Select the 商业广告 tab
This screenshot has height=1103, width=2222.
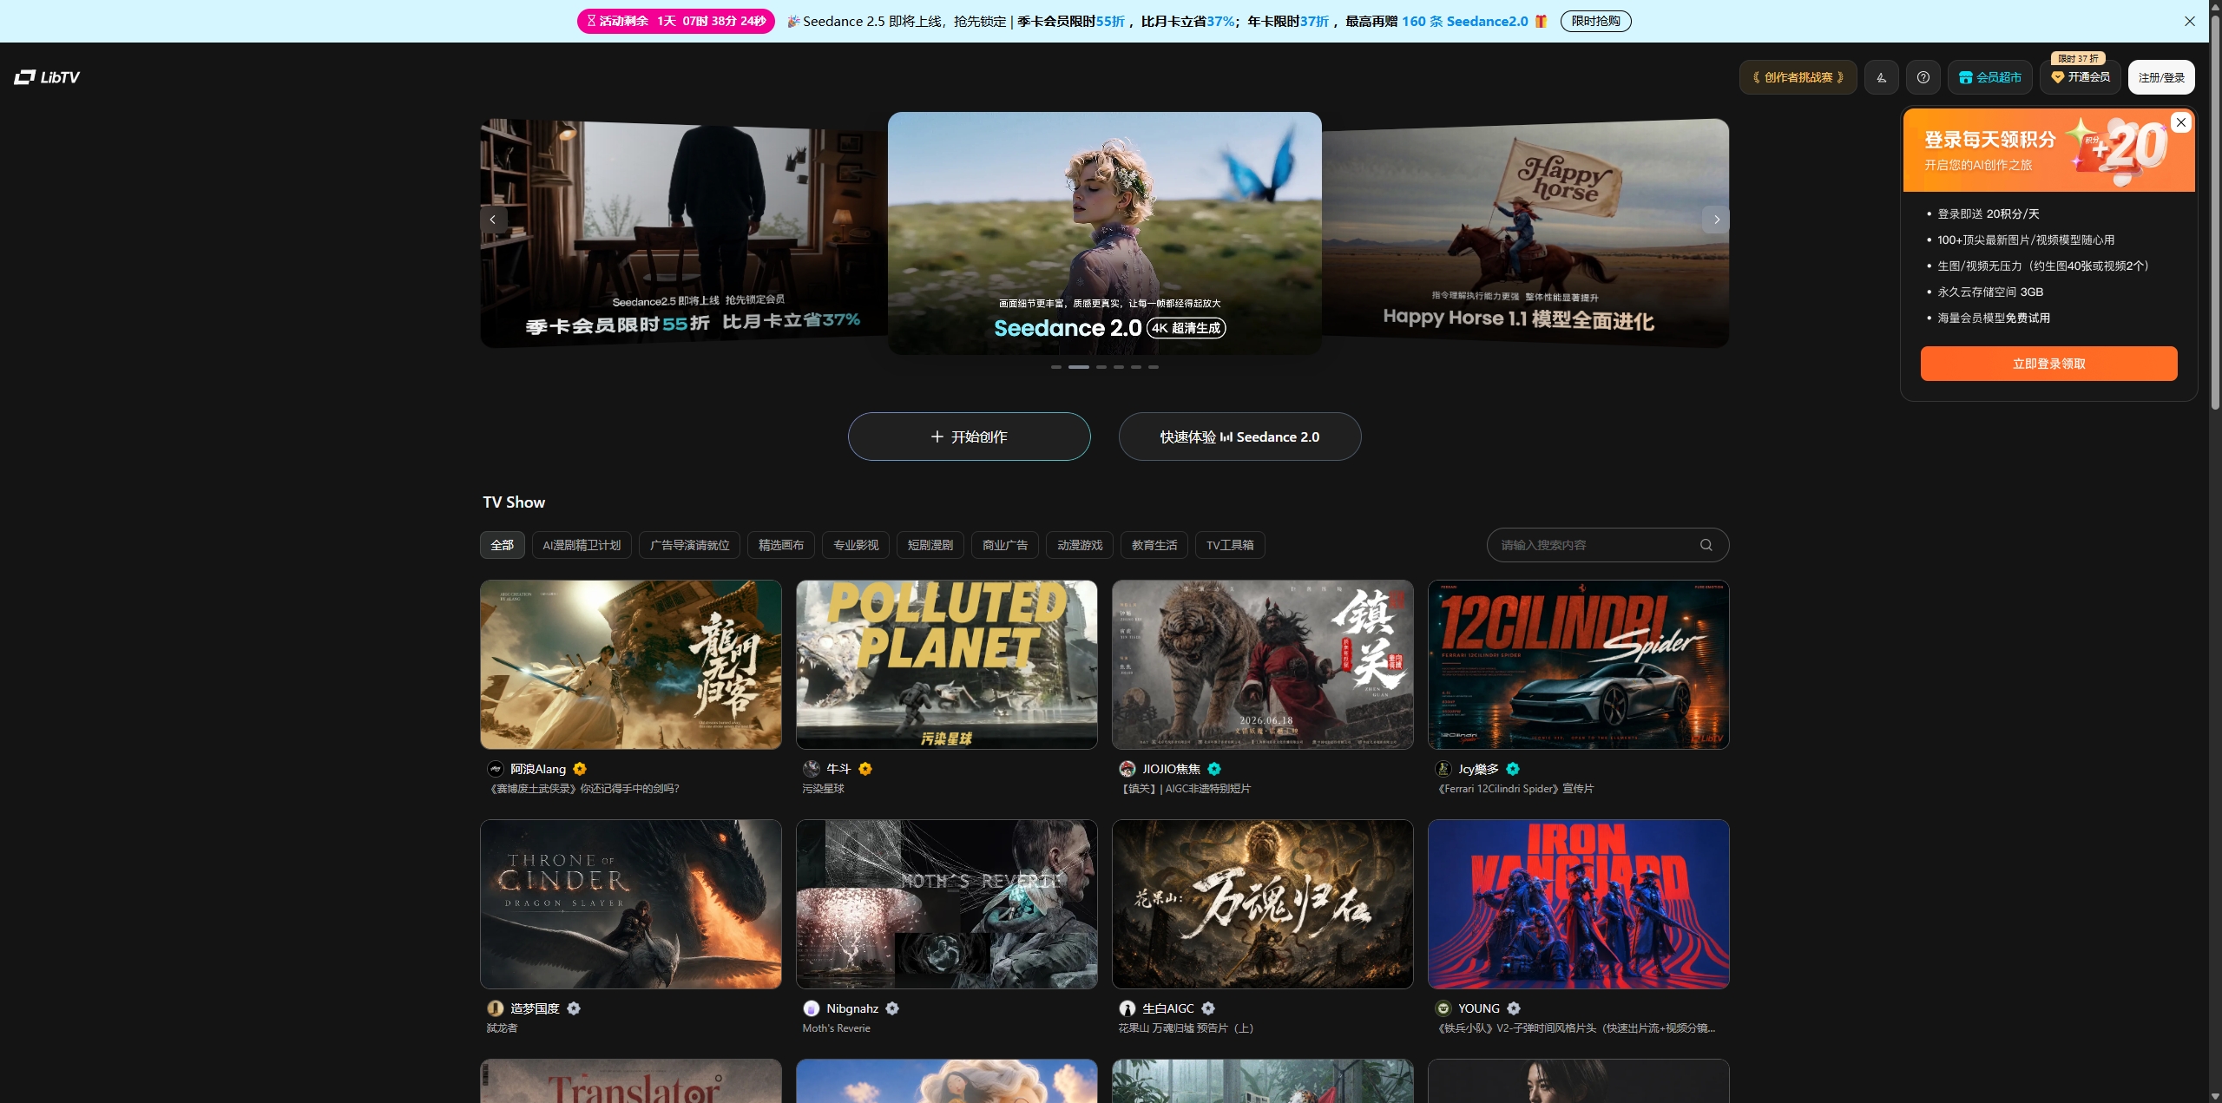(1005, 545)
